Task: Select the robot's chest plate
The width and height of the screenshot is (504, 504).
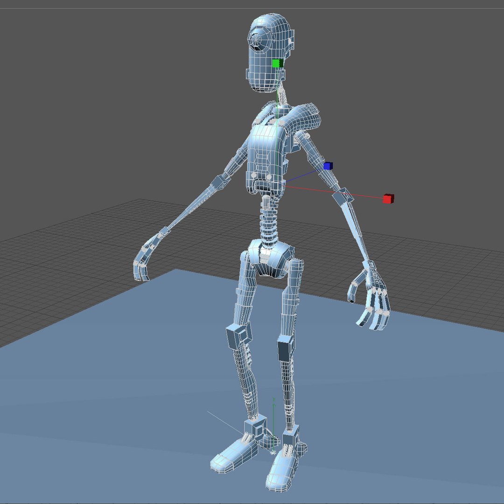Action: tap(265, 159)
